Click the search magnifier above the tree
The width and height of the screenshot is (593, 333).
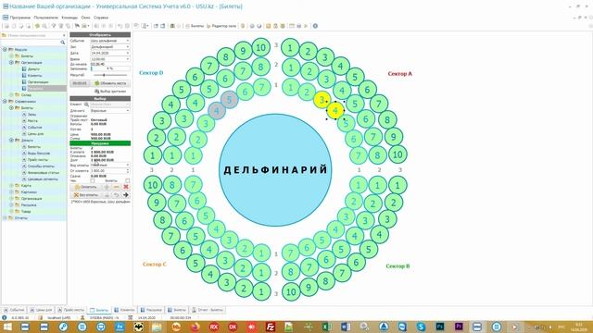63,43
